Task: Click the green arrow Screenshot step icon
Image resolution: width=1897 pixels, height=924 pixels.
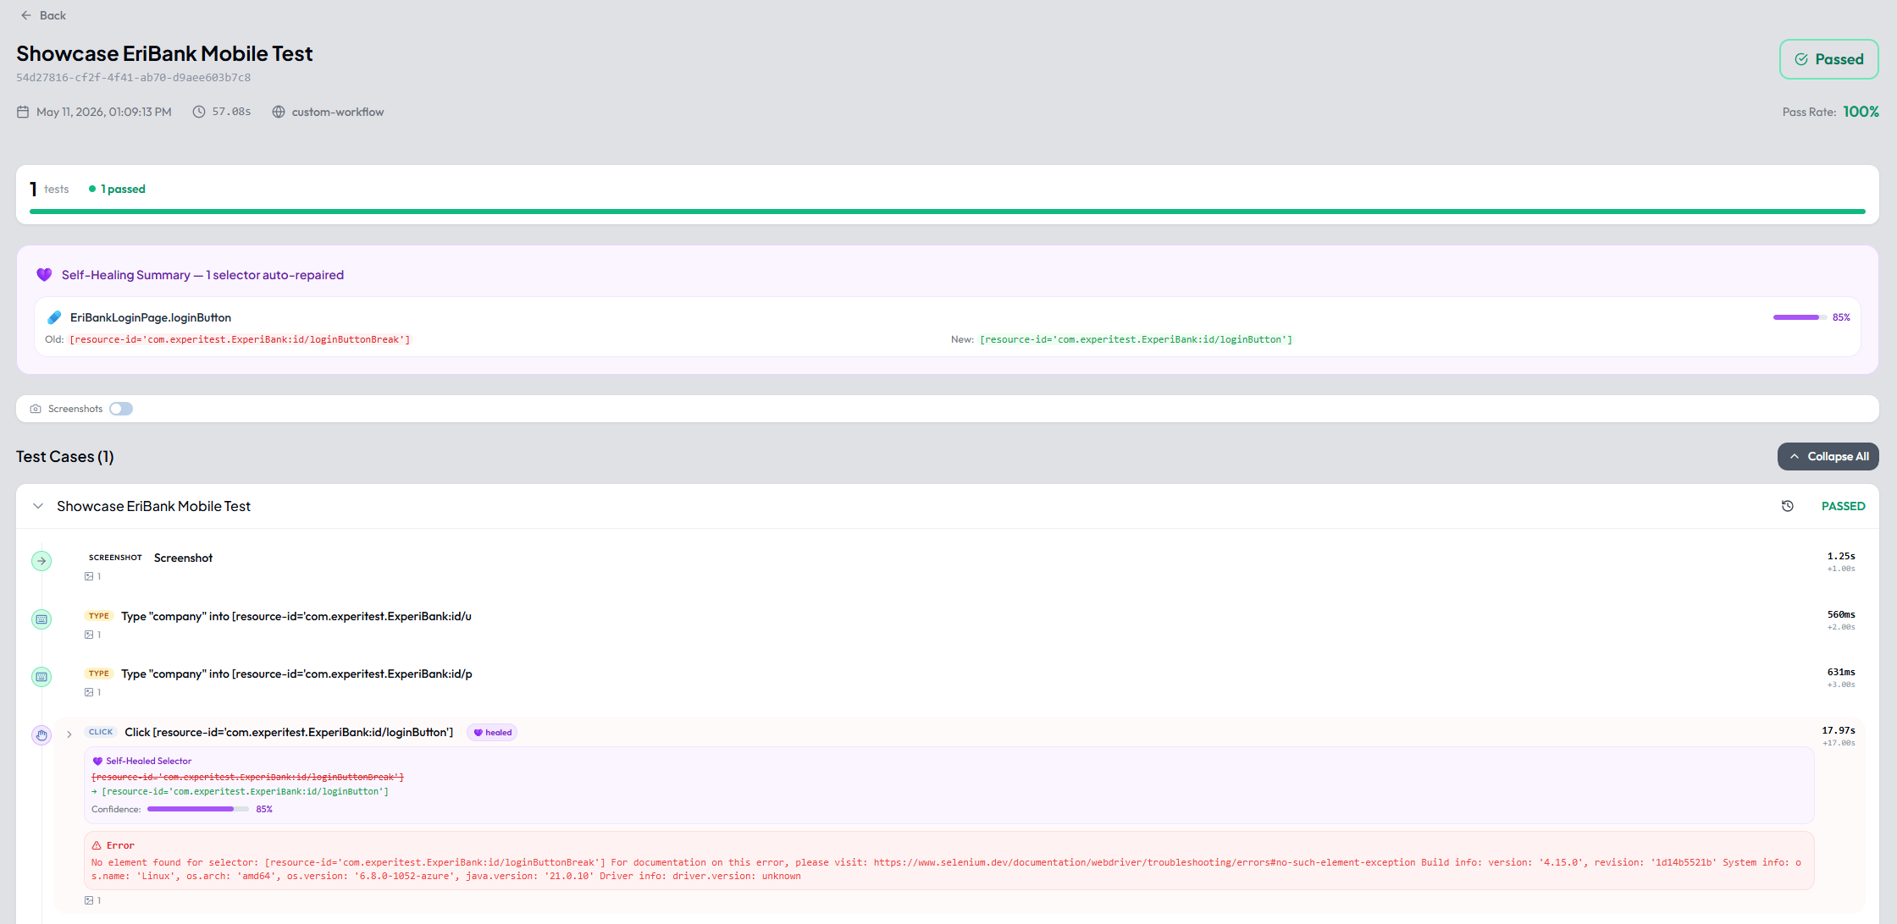Action: (x=41, y=561)
